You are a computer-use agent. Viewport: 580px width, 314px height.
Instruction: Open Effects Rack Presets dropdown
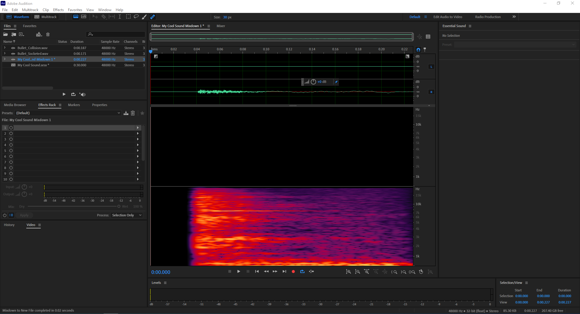click(68, 113)
